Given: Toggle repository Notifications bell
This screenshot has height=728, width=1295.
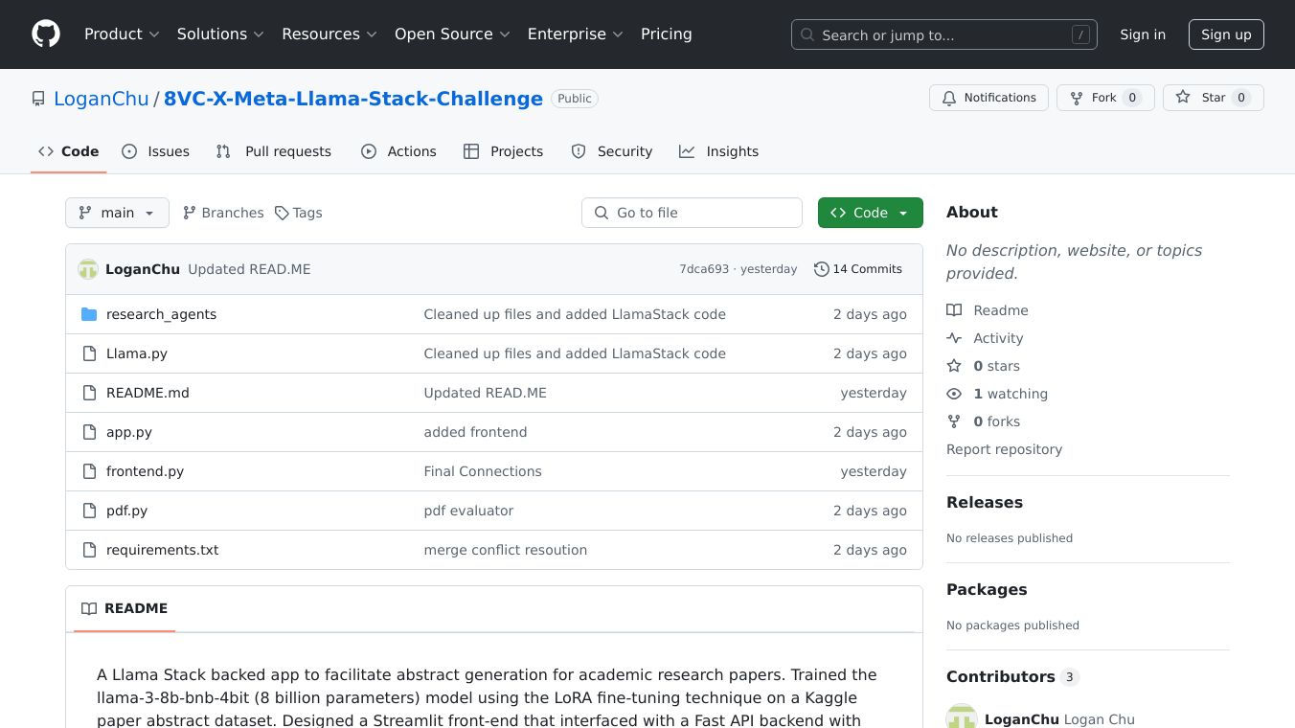Looking at the screenshot, I should point(988,98).
